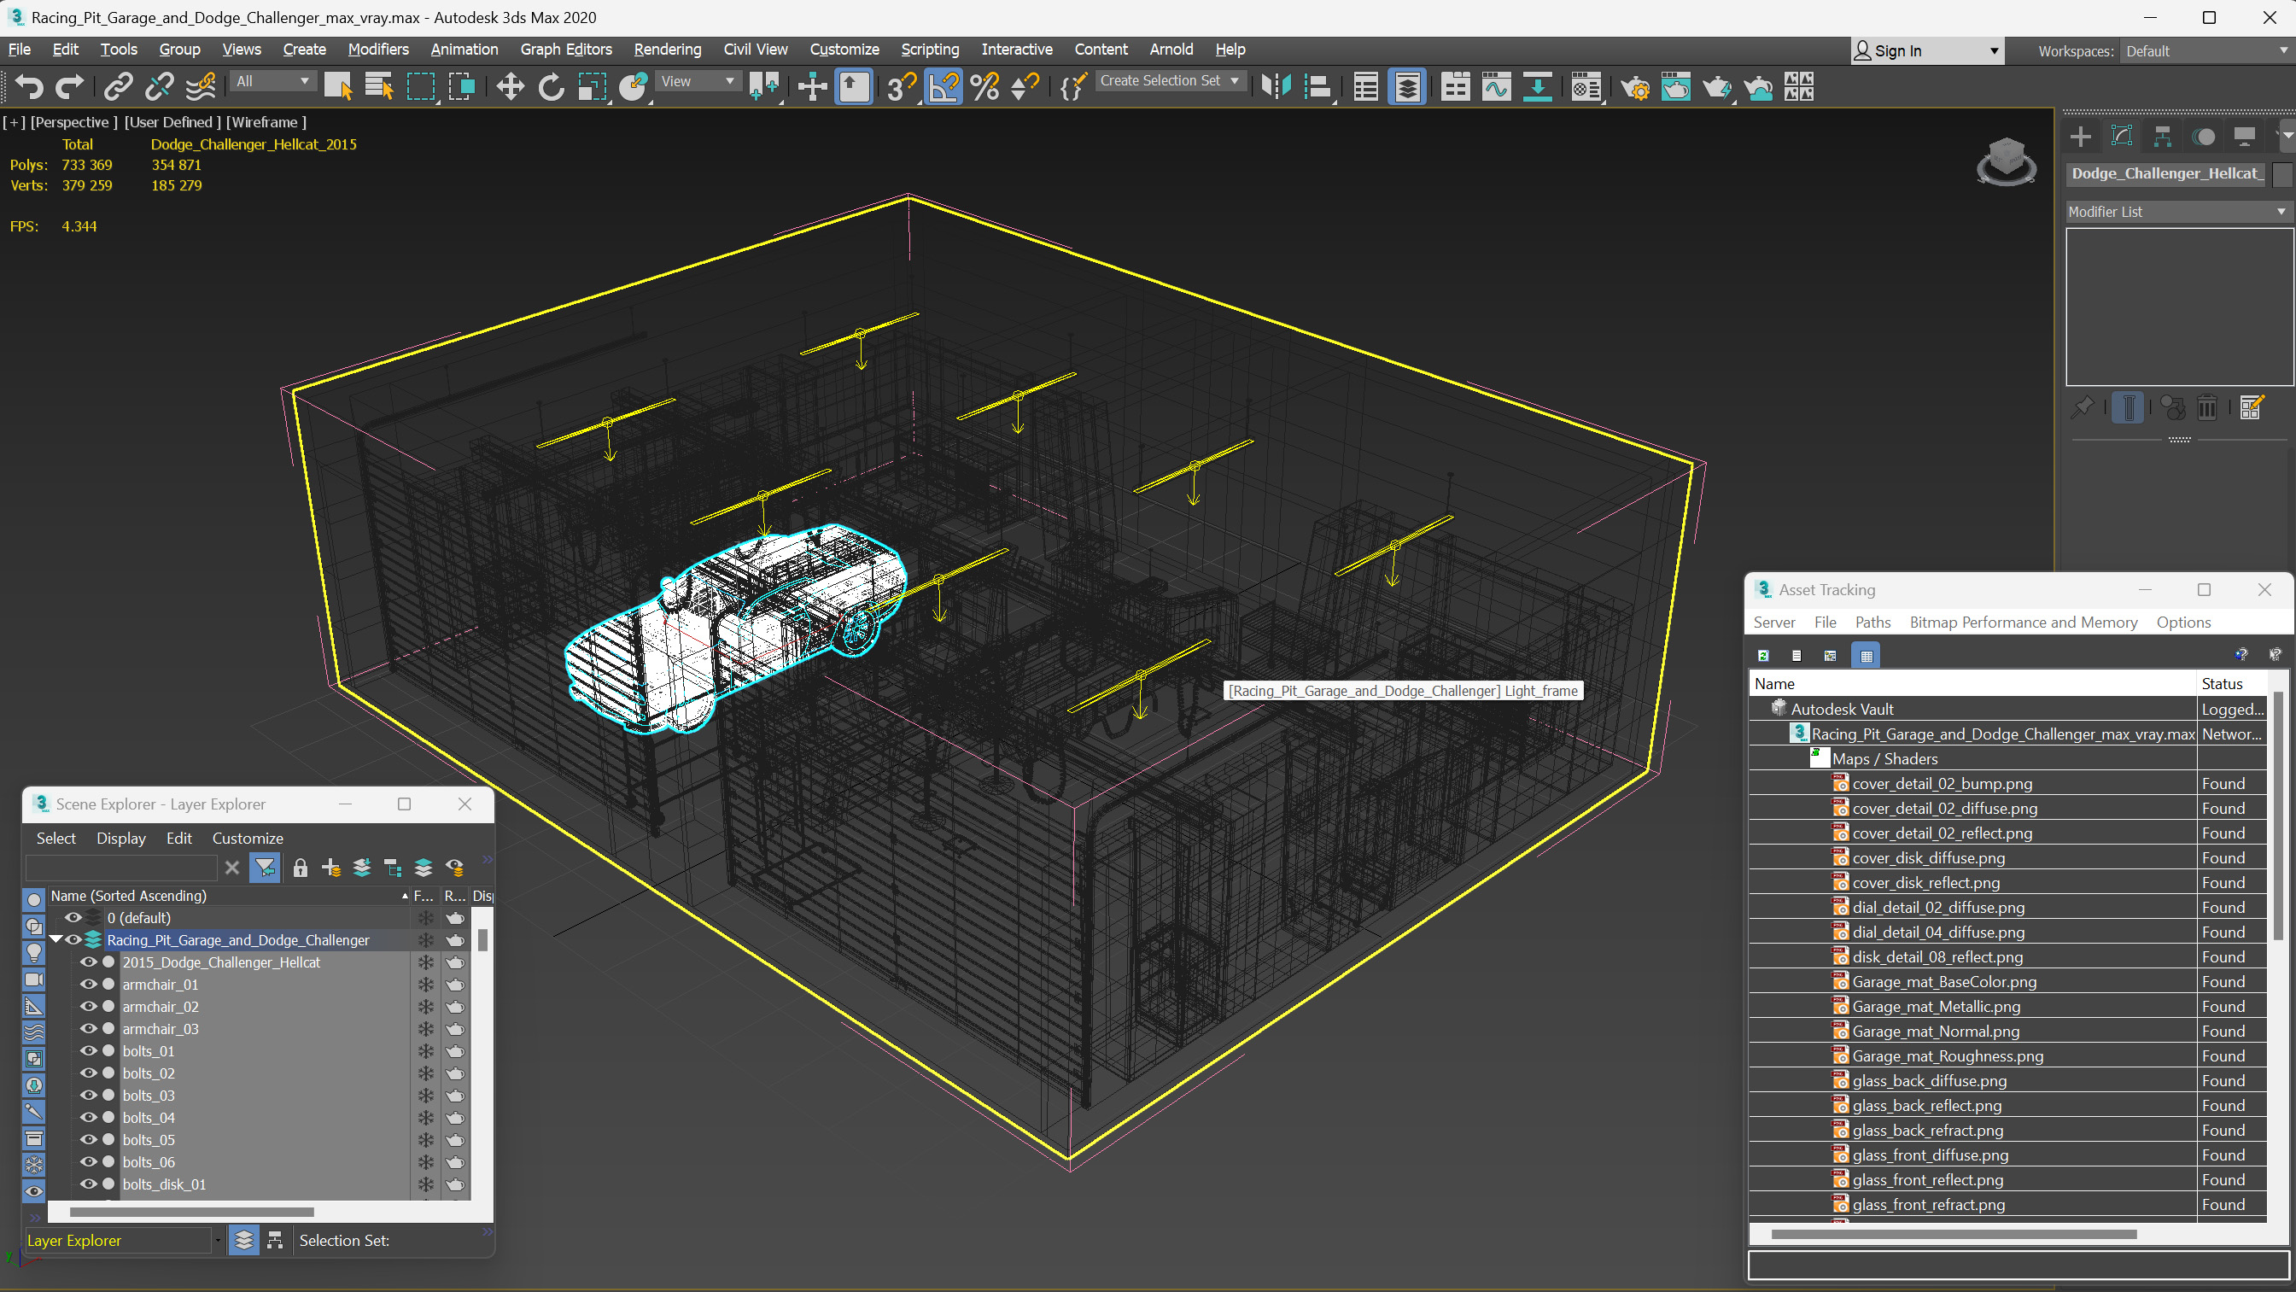This screenshot has width=2296, height=1292.
Task: Select Garage_mat_BaseColor.png asset row
Action: click(x=2007, y=982)
